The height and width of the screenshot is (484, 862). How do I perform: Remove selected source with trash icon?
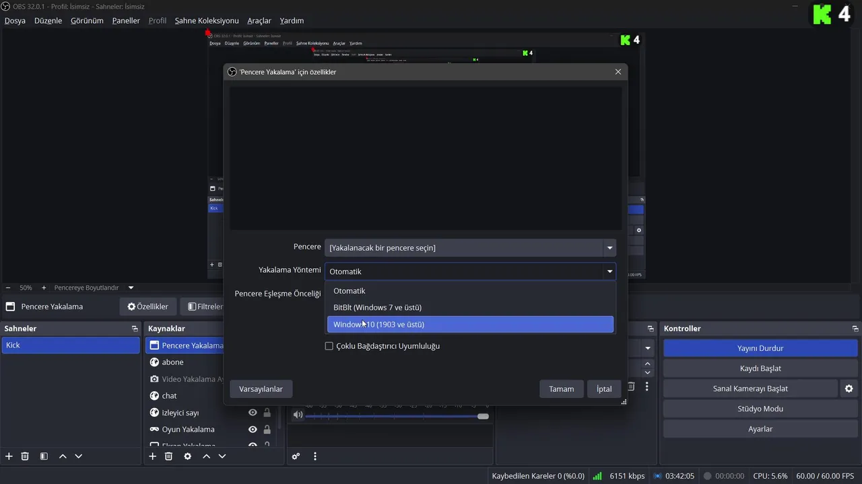pyautogui.click(x=168, y=456)
